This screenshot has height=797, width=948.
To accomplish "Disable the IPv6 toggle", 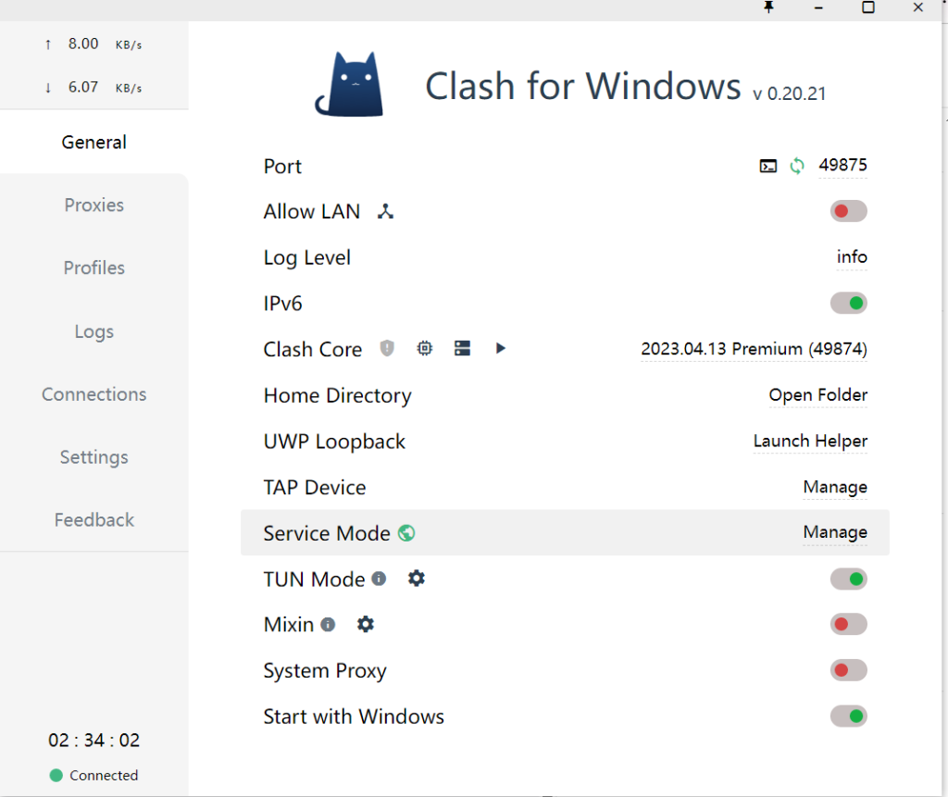I will tap(848, 303).
